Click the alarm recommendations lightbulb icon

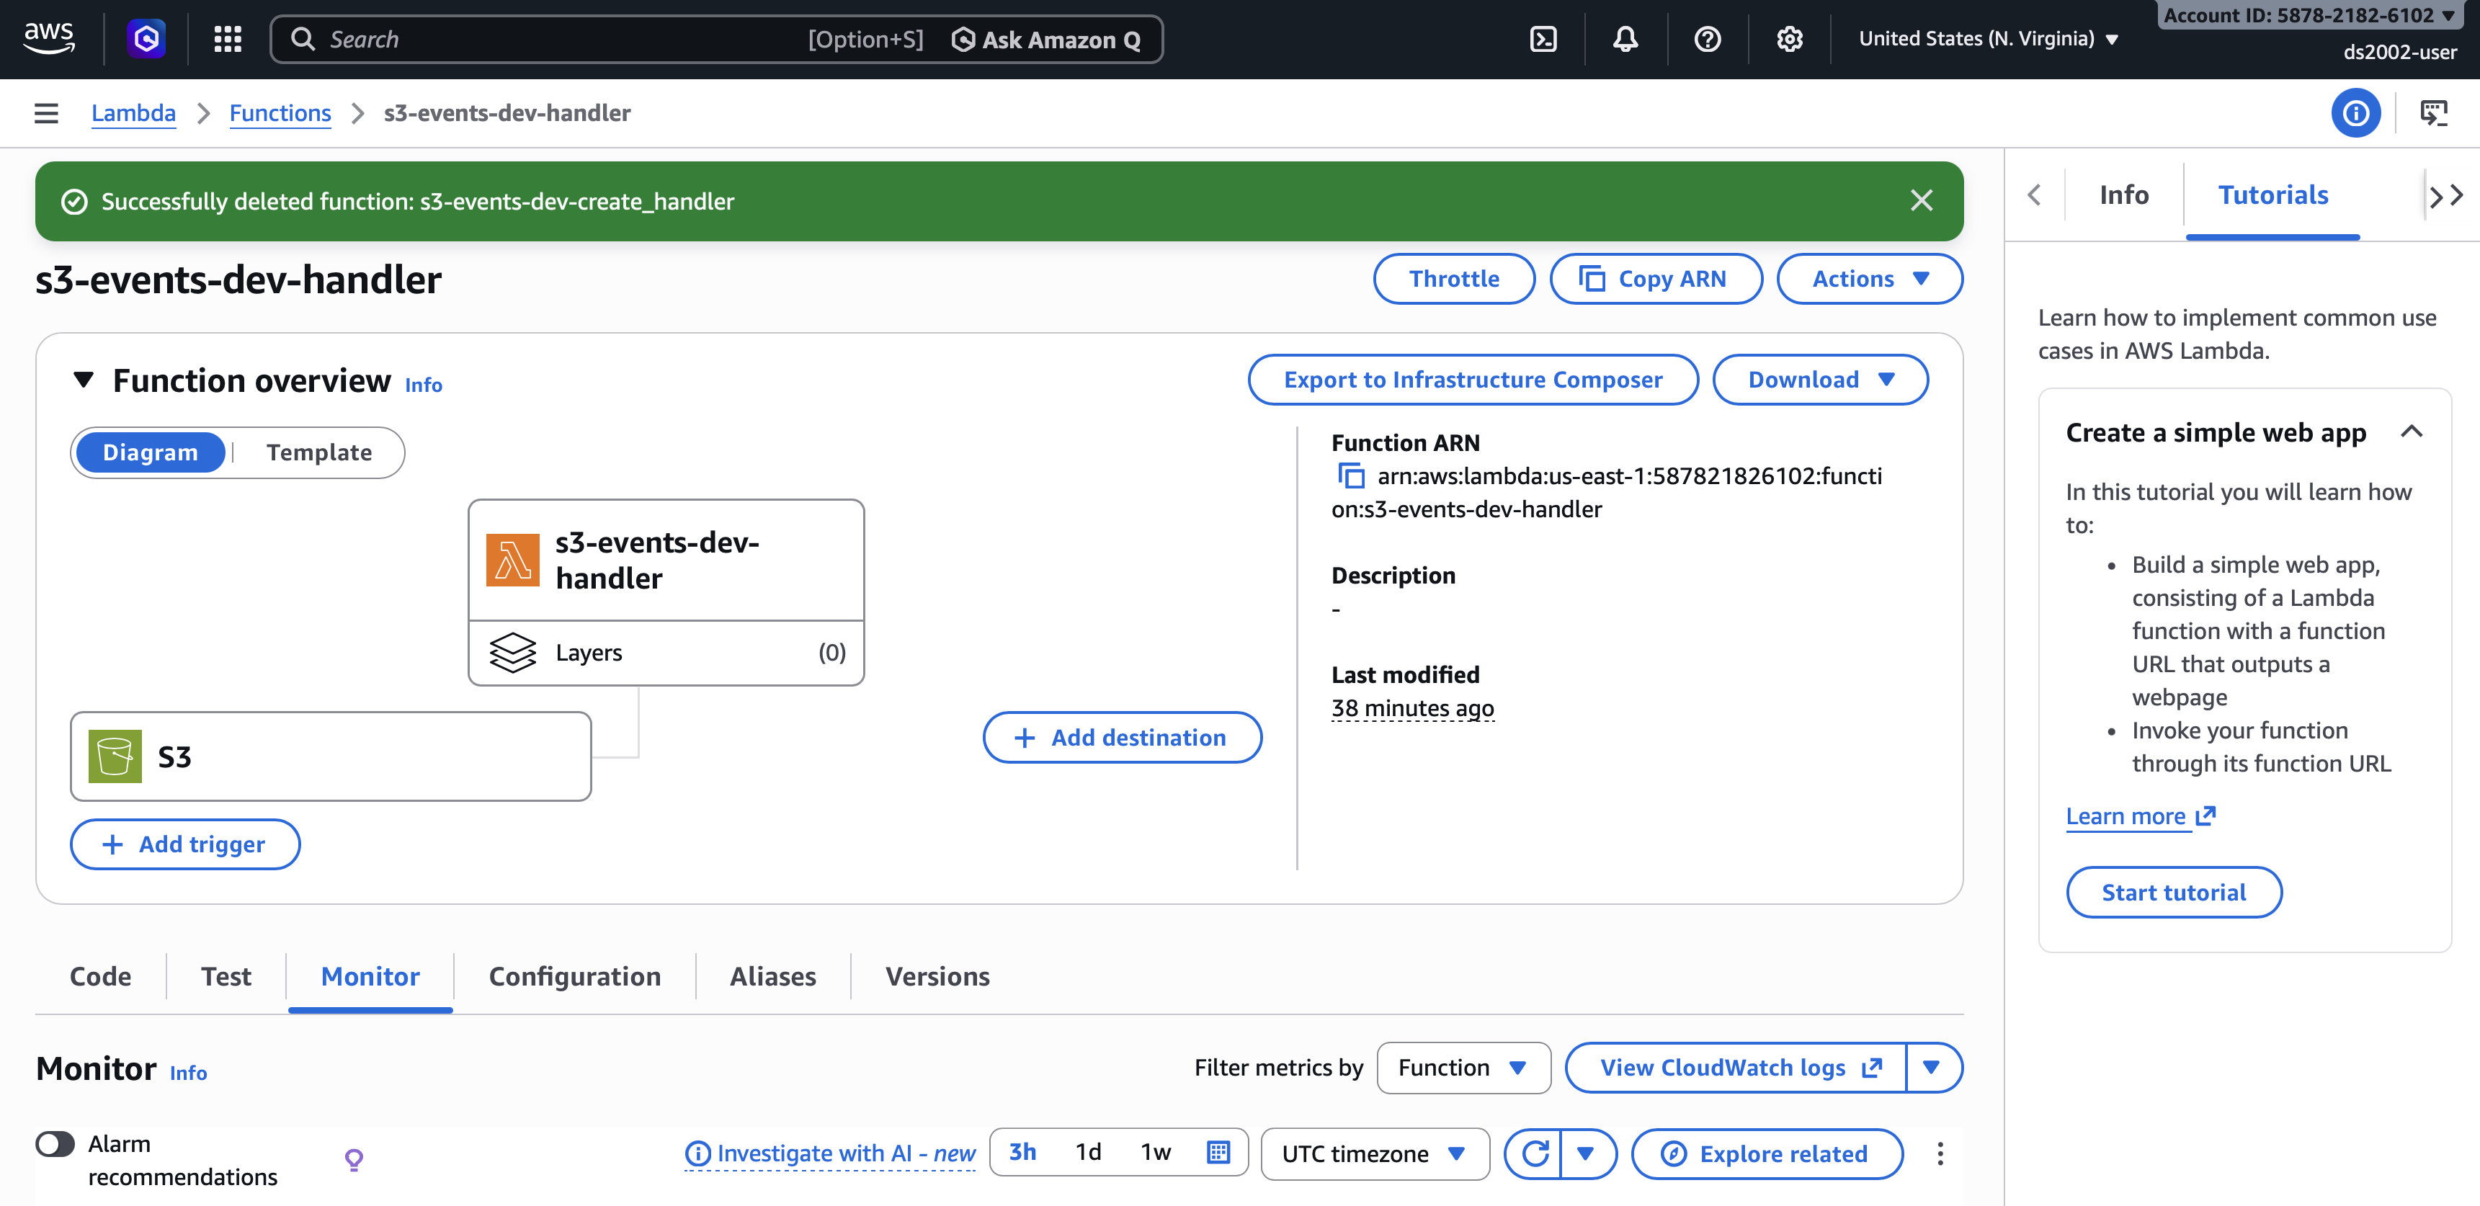(353, 1159)
